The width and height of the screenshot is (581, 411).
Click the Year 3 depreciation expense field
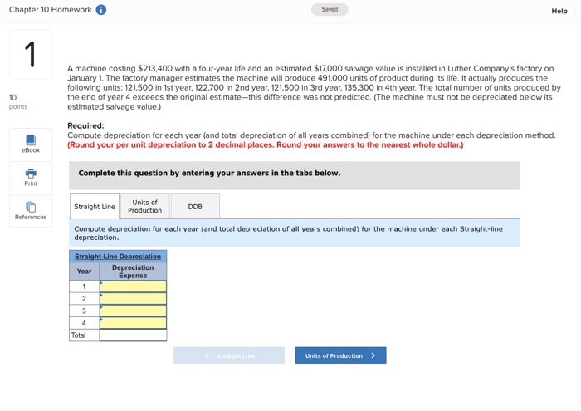click(133, 311)
